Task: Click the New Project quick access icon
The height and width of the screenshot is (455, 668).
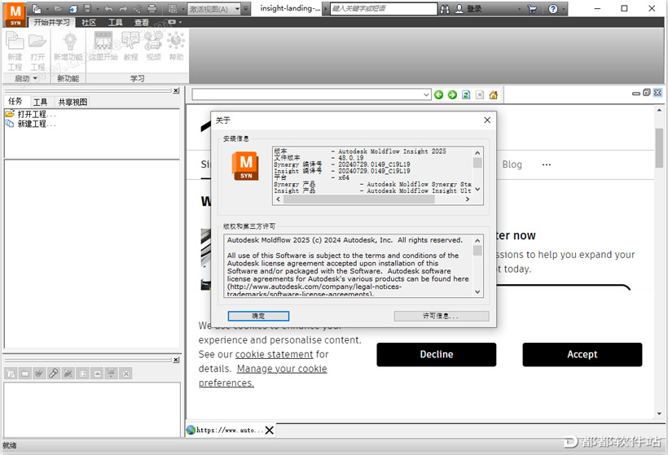Action: pyautogui.click(x=37, y=9)
